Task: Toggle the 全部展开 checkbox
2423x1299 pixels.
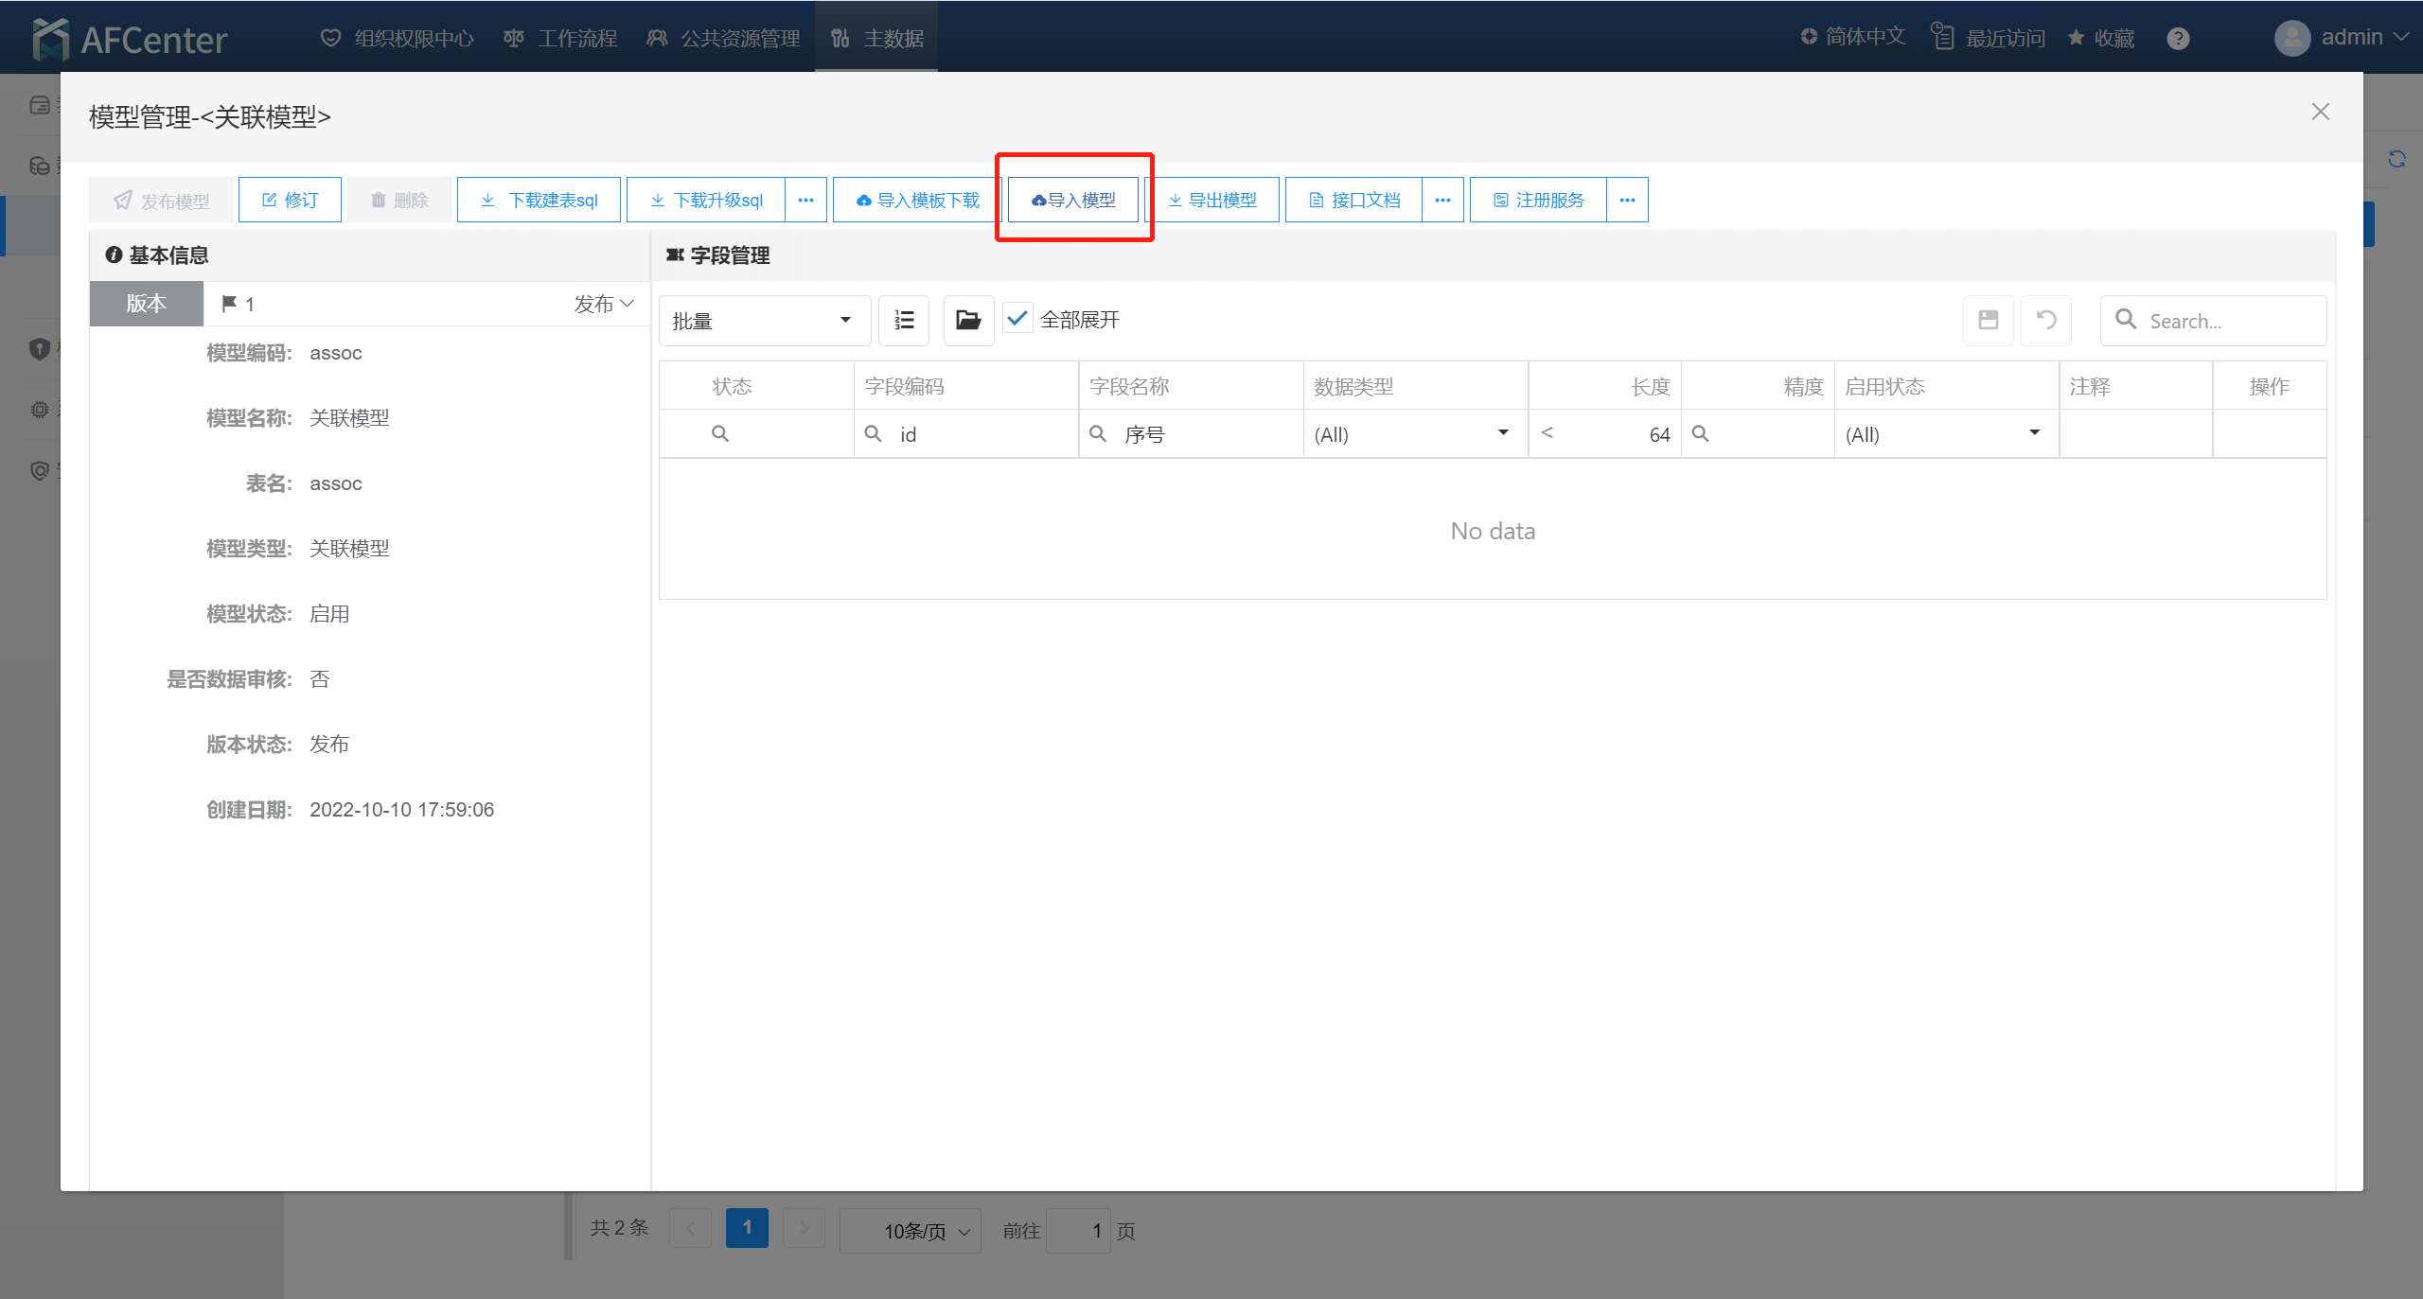Action: click(1017, 319)
